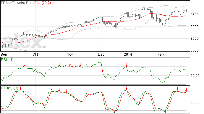Click the Sep date axis label
The image size is (204, 114).
(x=4, y=54)
